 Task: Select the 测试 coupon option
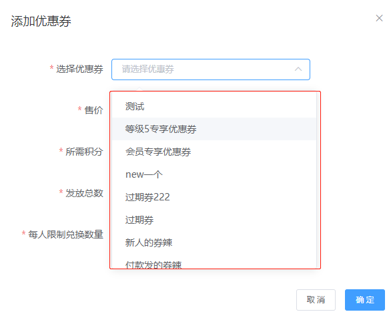[x=214, y=106]
